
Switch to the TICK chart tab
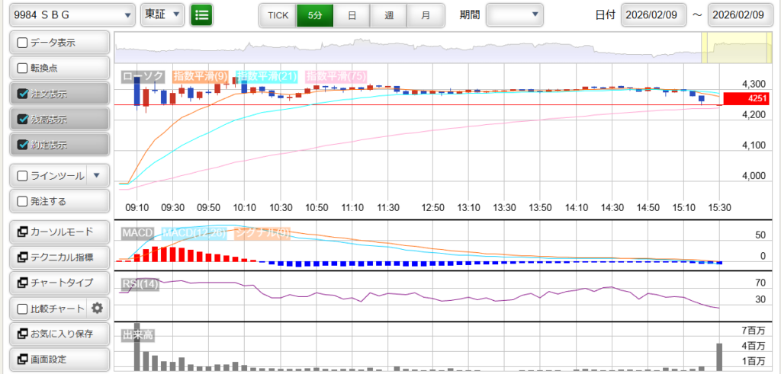[x=278, y=14]
